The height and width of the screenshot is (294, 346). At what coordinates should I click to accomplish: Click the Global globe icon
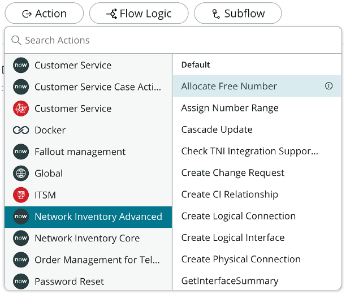click(x=21, y=173)
